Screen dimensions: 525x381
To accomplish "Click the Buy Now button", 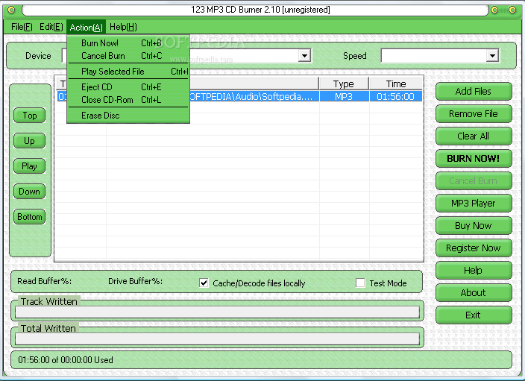I will (x=474, y=226).
